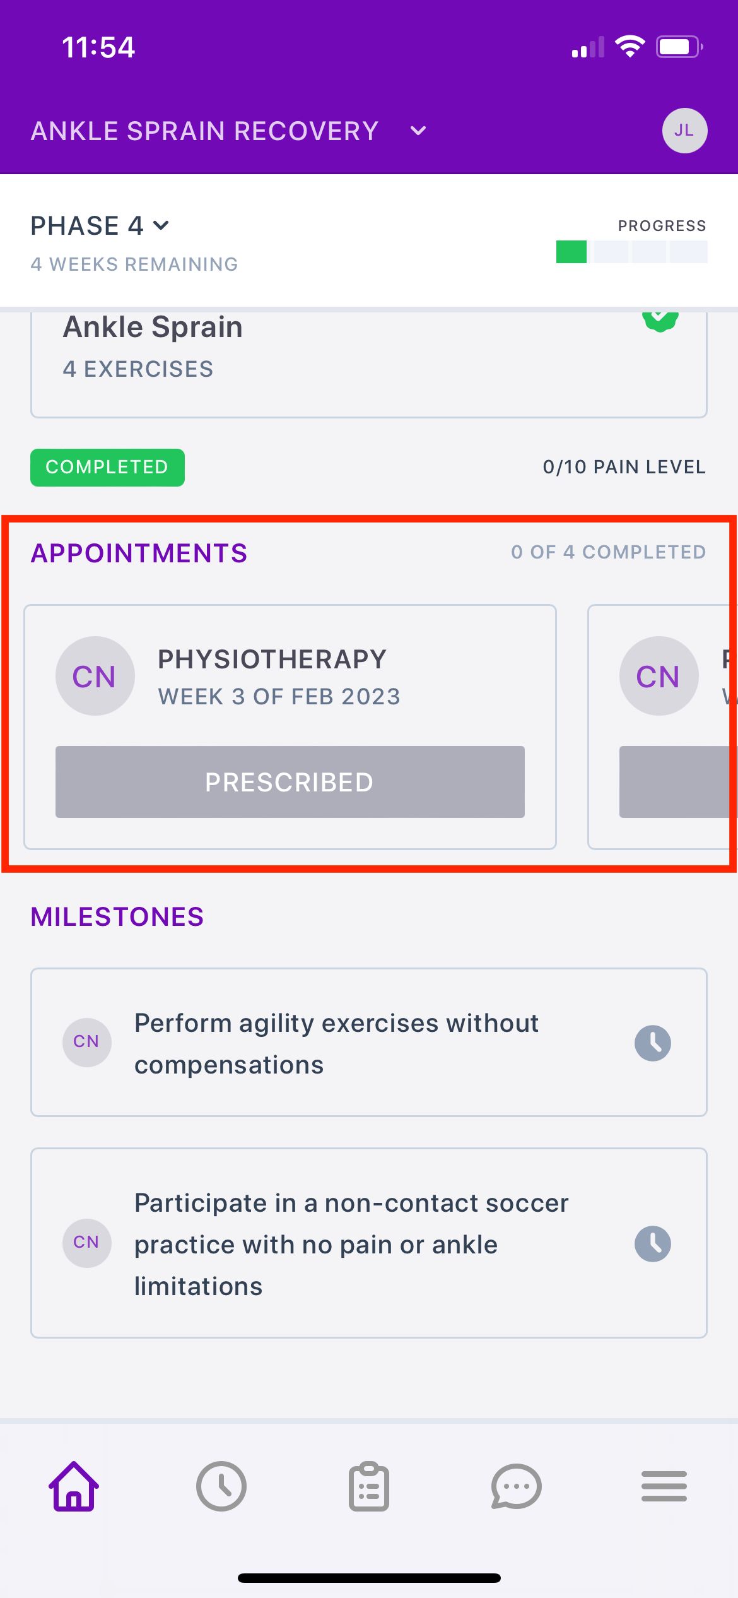Open the clipboard checklist tab
The width and height of the screenshot is (738, 1598).
click(x=369, y=1486)
